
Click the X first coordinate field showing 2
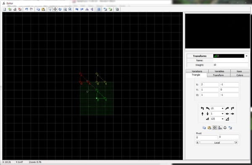pos(210,84)
